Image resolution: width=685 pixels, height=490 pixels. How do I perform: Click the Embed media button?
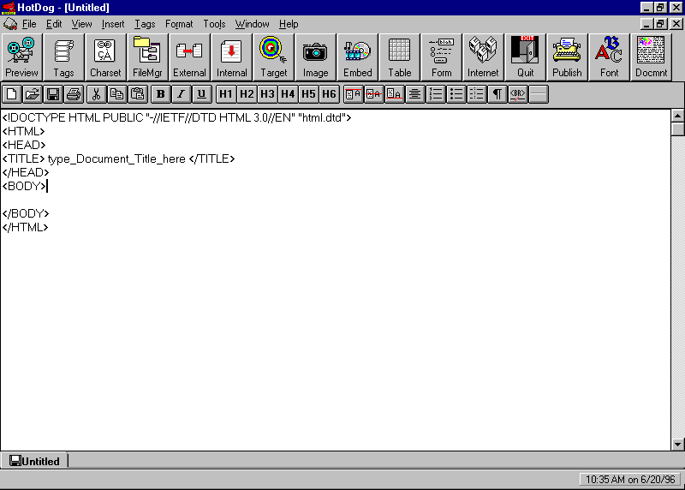pyautogui.click(x=357, y=57)
